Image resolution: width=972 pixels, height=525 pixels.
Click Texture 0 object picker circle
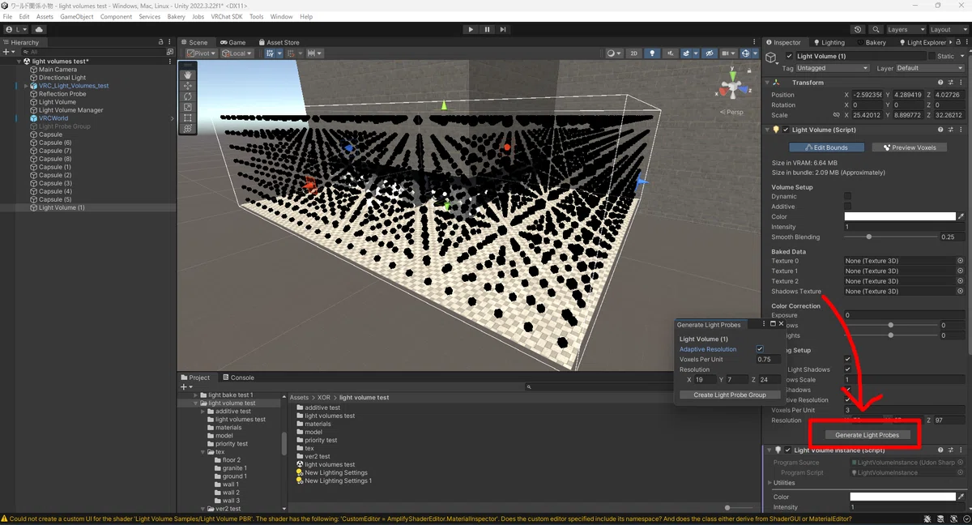coord(961,261)
